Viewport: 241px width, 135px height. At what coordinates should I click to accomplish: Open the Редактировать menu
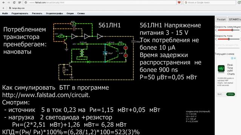[x=20, y=13]
